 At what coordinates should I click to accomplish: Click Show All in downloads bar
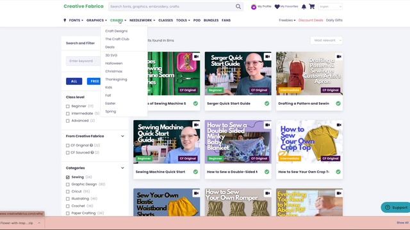402,223
